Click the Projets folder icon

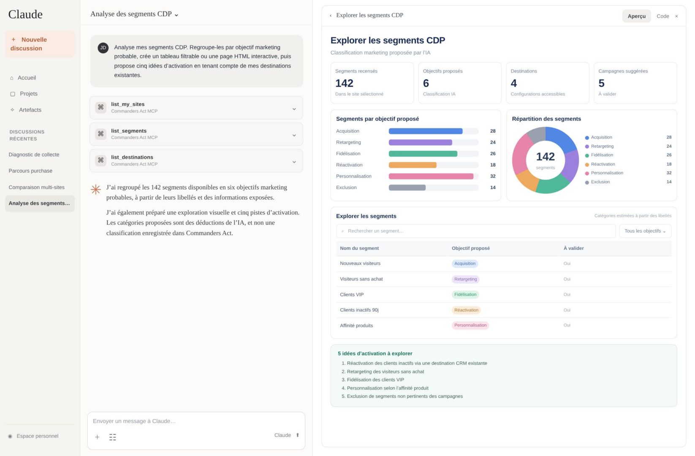[x=13, y=94]
